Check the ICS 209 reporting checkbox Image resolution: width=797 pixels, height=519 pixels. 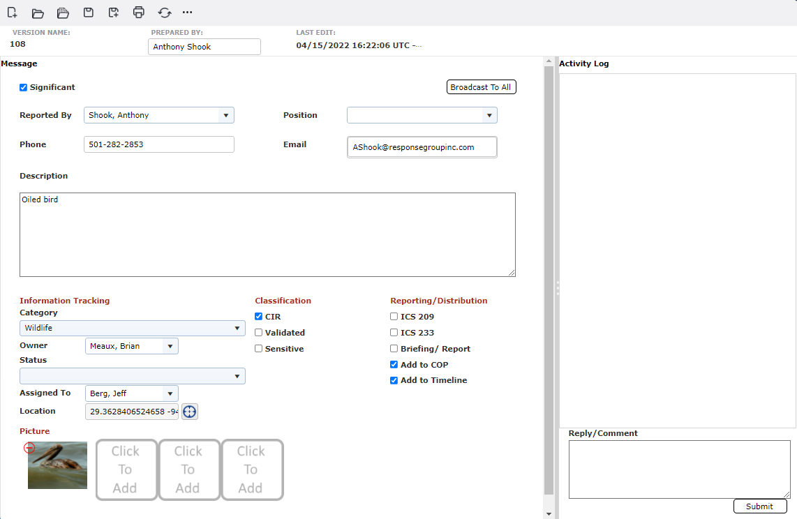coord(394,316)
